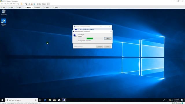Click the Securing remote connection status text
This screenshot has height=104, width=185.
click(84, 41)
